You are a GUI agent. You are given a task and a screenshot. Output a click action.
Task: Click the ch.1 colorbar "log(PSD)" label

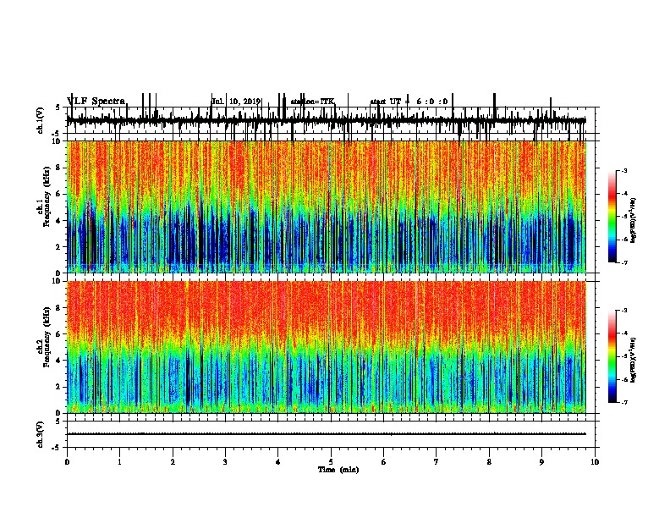click(x=634, y=221)
